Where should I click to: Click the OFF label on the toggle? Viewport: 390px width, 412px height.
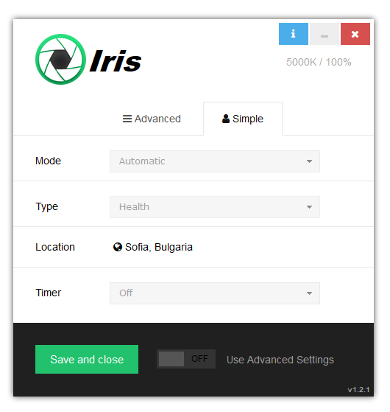199,359
